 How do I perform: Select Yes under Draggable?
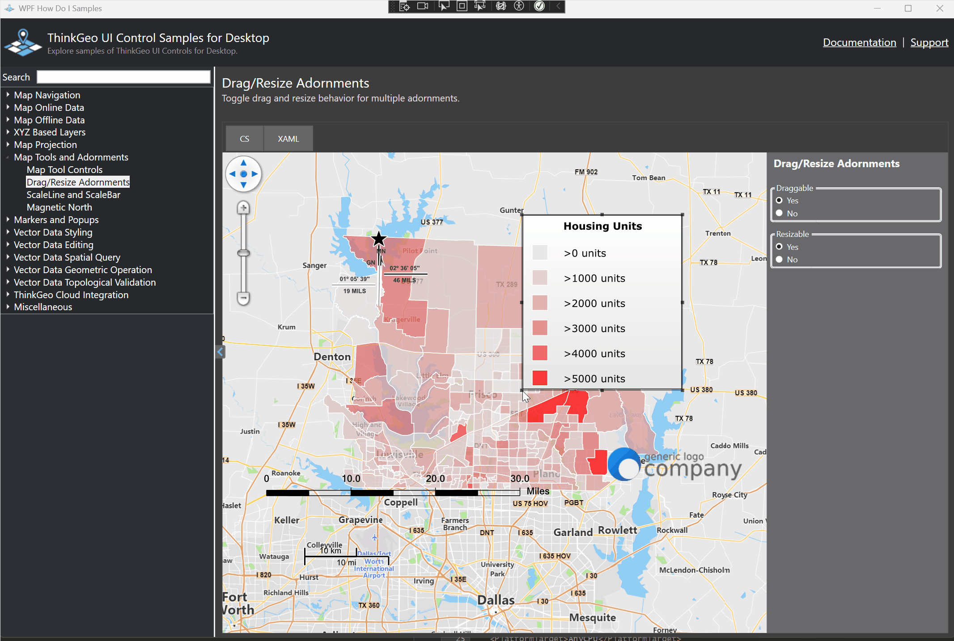(779, 201)
